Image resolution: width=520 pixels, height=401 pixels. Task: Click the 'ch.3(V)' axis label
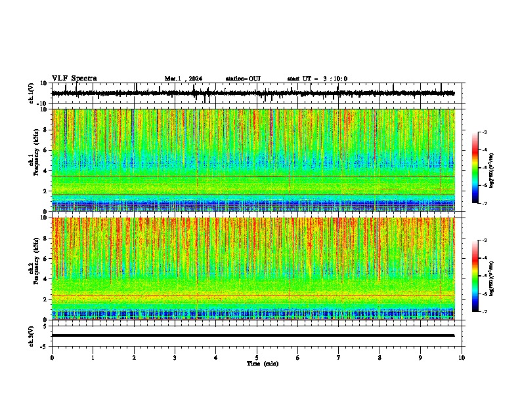(32, 336)
